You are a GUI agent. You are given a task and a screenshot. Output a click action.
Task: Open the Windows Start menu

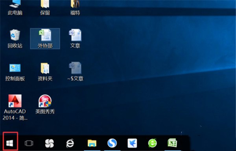[x=10, y=143]
